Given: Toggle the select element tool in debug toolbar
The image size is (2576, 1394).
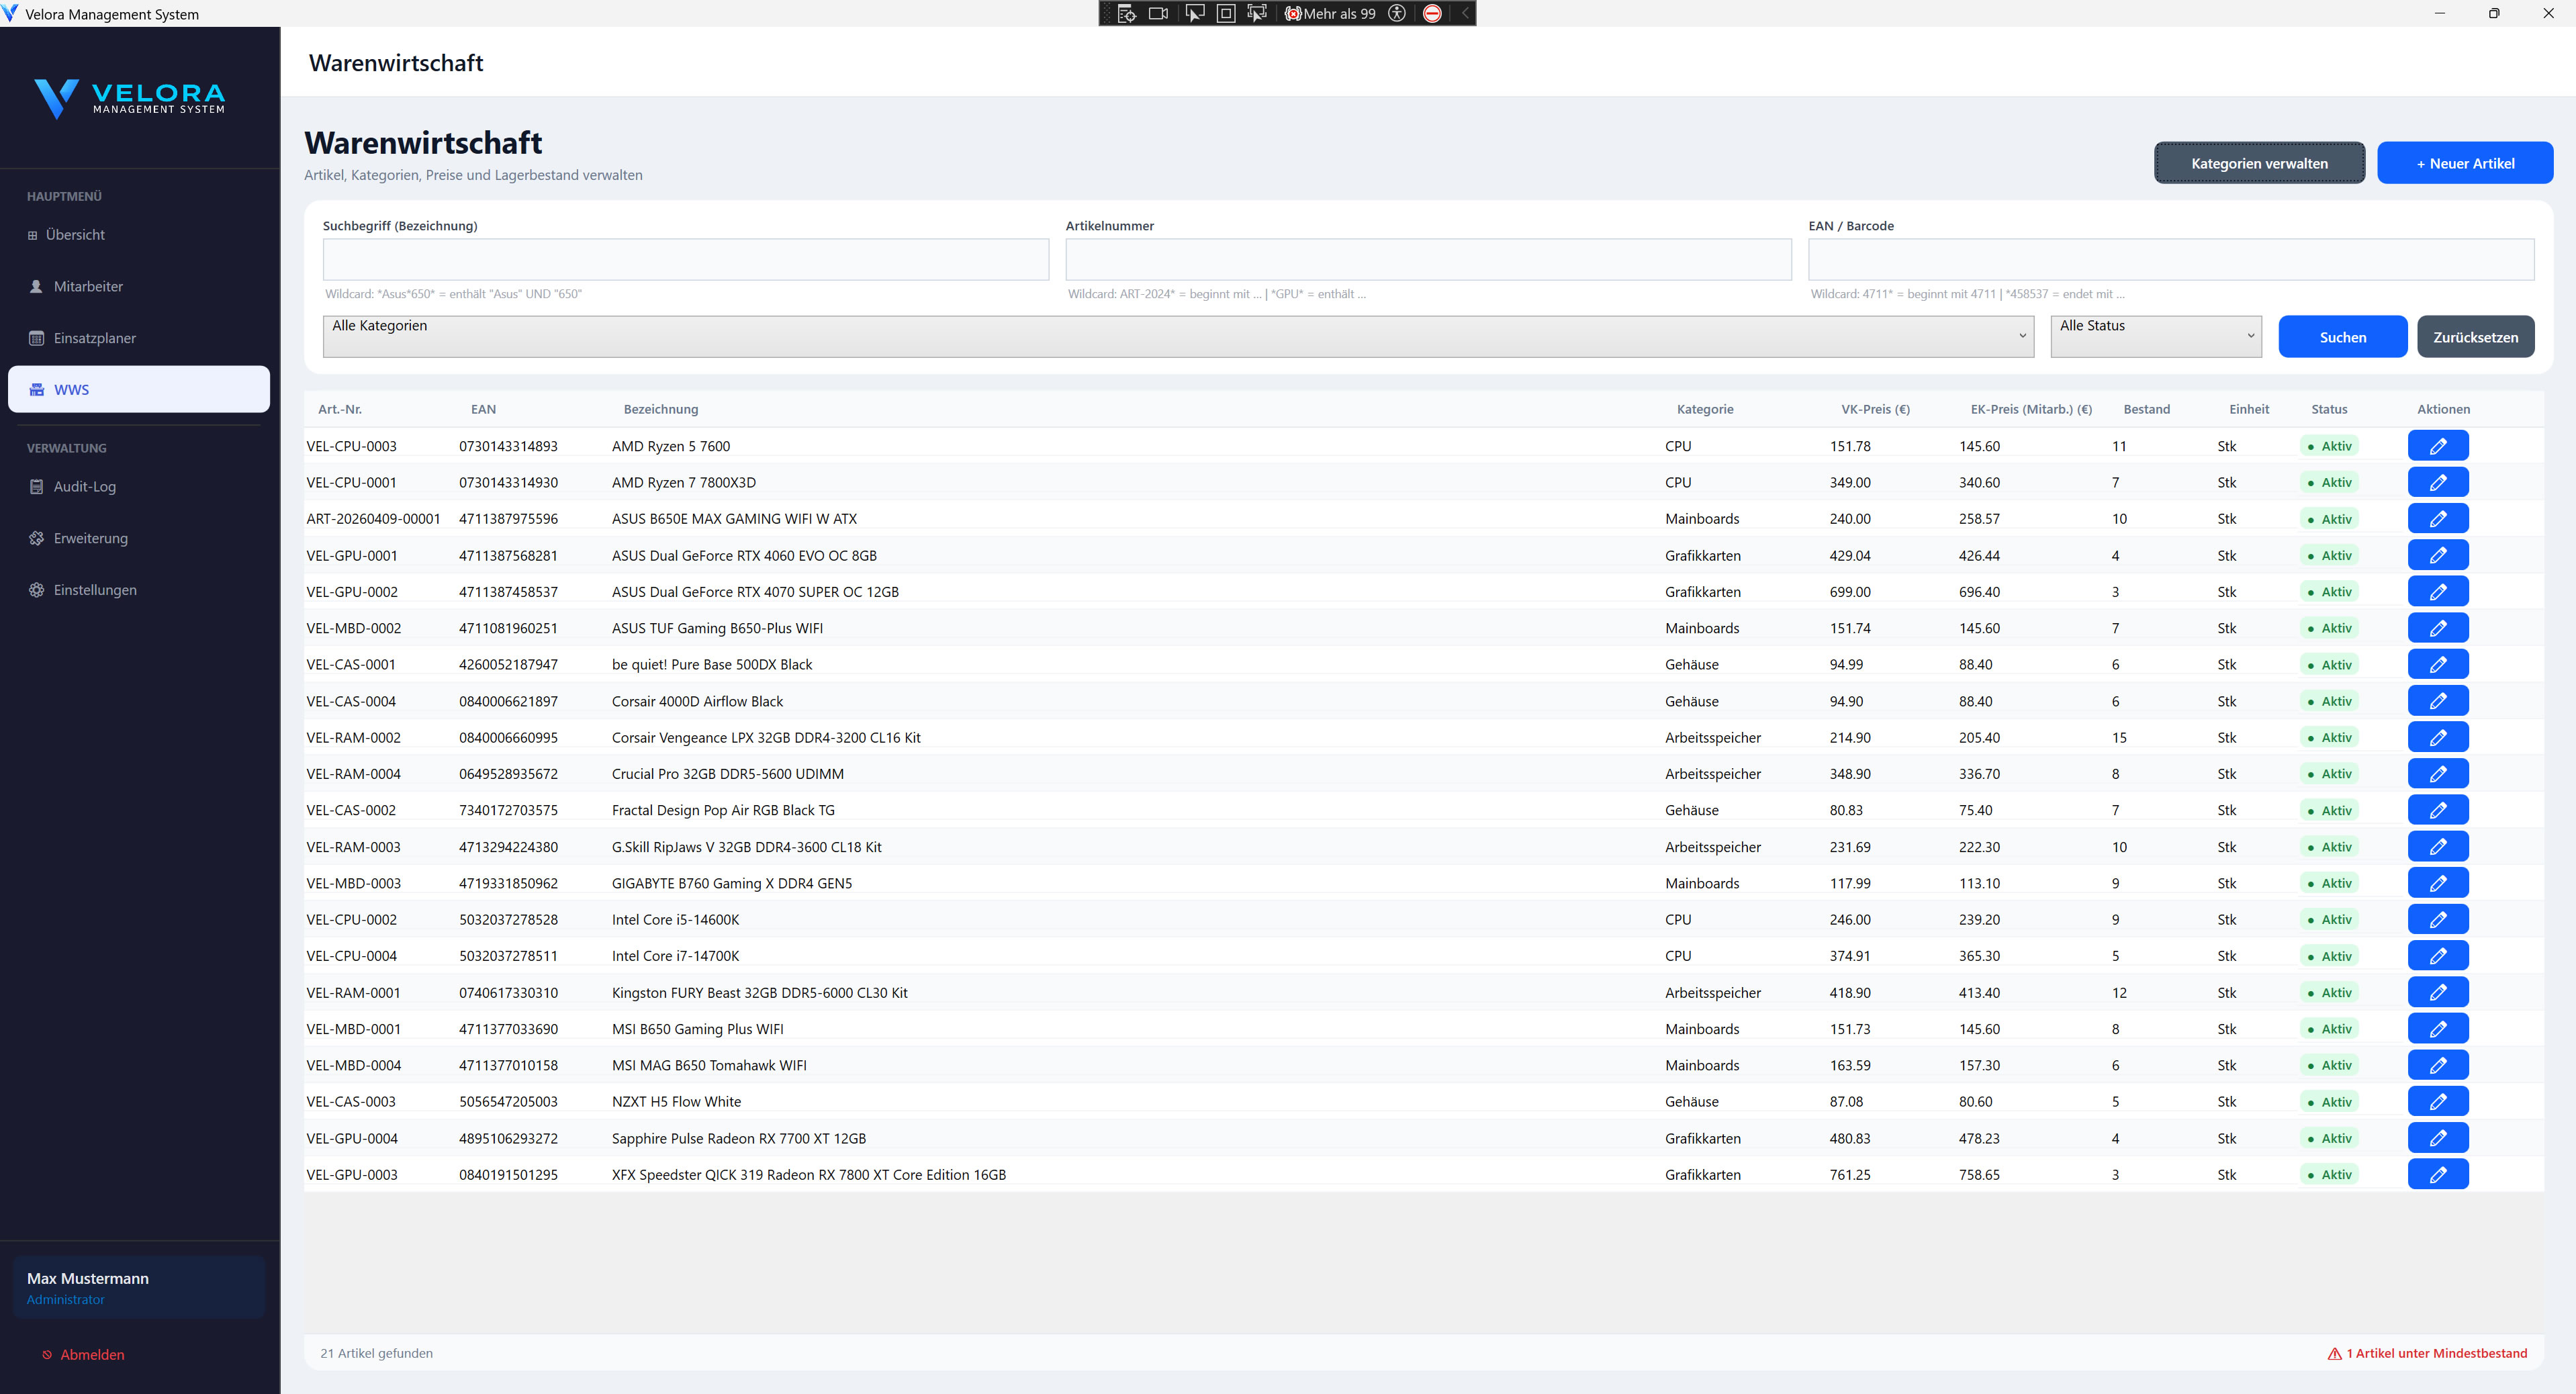Looking at the screenshot, I should (x=1194, y=13).
